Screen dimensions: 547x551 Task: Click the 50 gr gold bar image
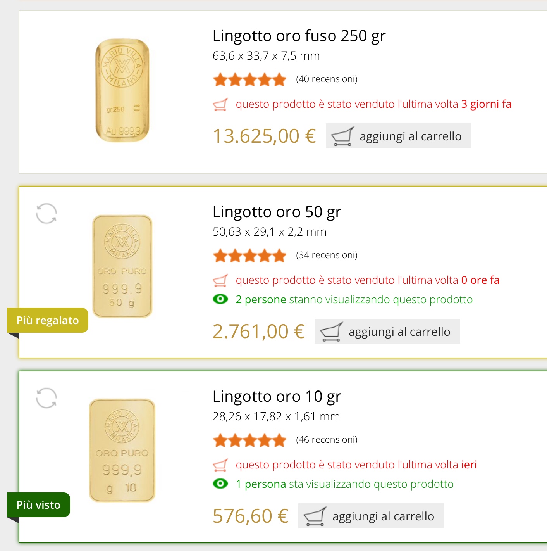[122, 266]
